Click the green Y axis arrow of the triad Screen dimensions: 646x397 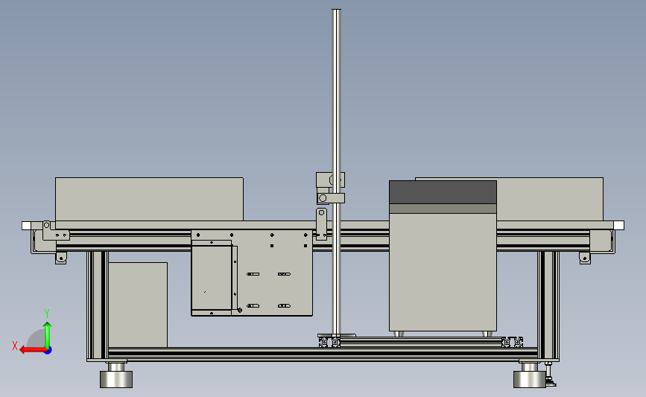[x=48, y=334]
